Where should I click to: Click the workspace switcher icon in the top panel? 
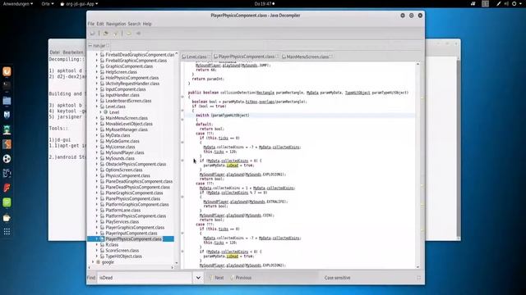(485, 3)
